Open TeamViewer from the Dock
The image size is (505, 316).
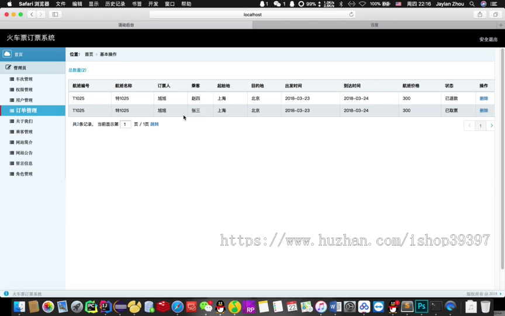pyautogui.click(x=378, y=307)
